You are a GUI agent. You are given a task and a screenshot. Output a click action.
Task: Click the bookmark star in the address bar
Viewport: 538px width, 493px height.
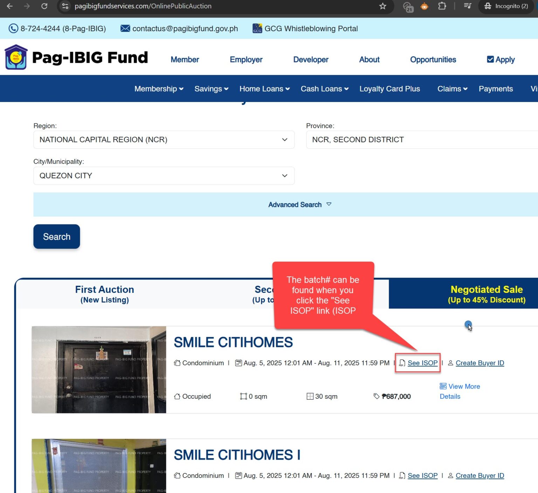[x=382, y=6]
